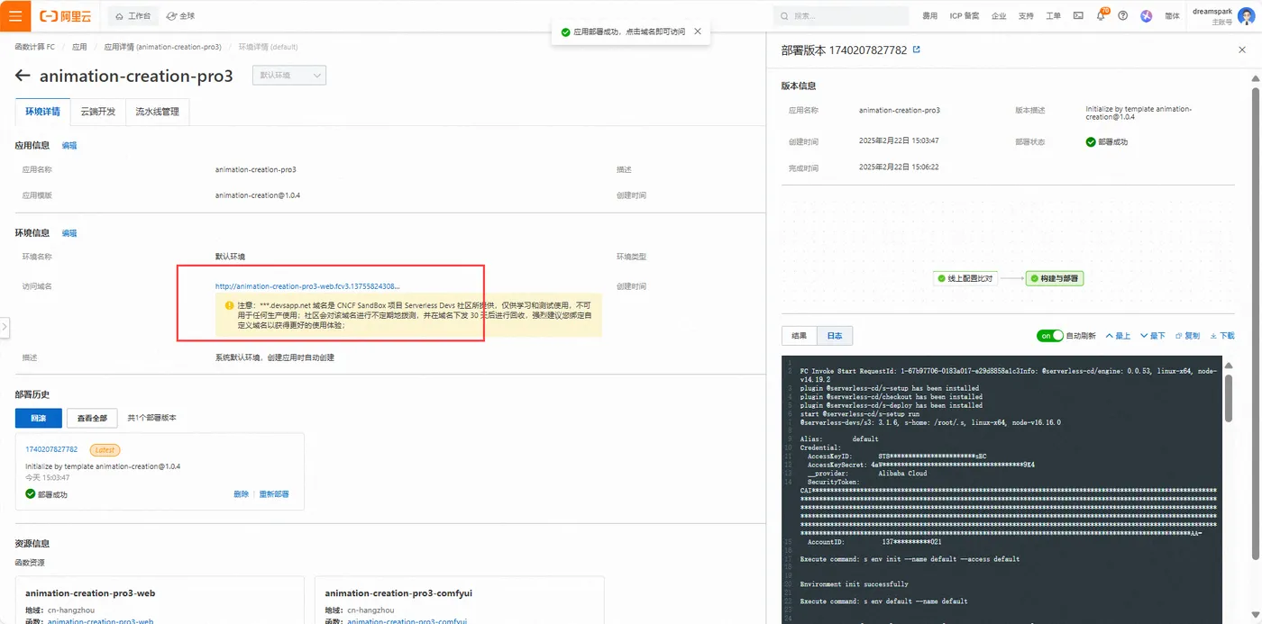Open the ICP 备案 menu
The height and width of the screenshot is (624, 1262).
(x=965, y=16)
